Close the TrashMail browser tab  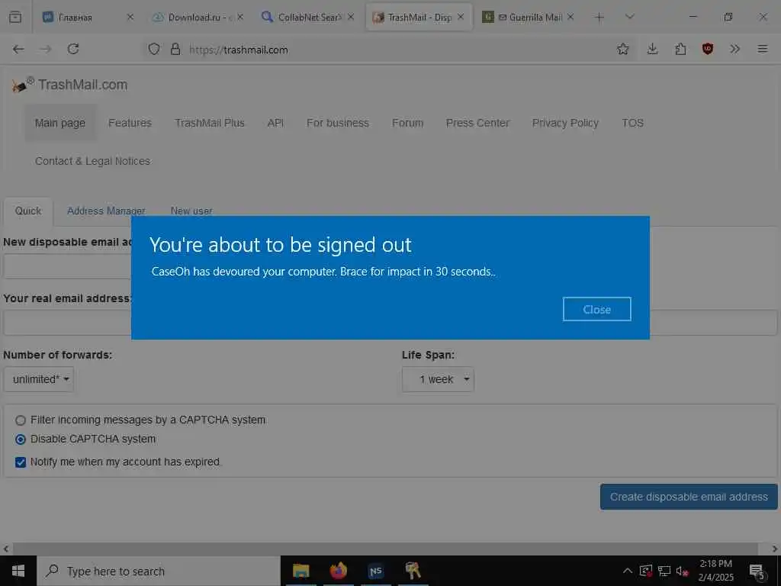coord(461,17)
